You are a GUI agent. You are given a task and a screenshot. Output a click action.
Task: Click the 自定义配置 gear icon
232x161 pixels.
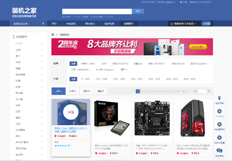(x=219, y=138)
